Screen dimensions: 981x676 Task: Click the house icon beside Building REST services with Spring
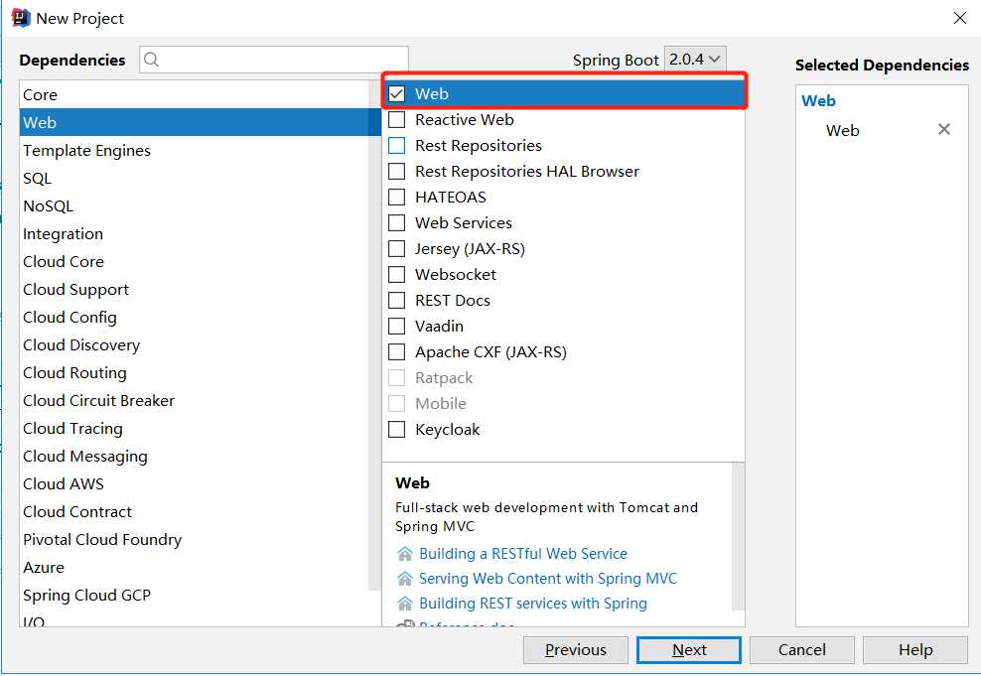pos(405,604)
